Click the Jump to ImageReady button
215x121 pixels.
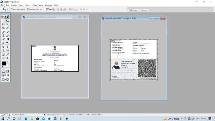[5, 79]
